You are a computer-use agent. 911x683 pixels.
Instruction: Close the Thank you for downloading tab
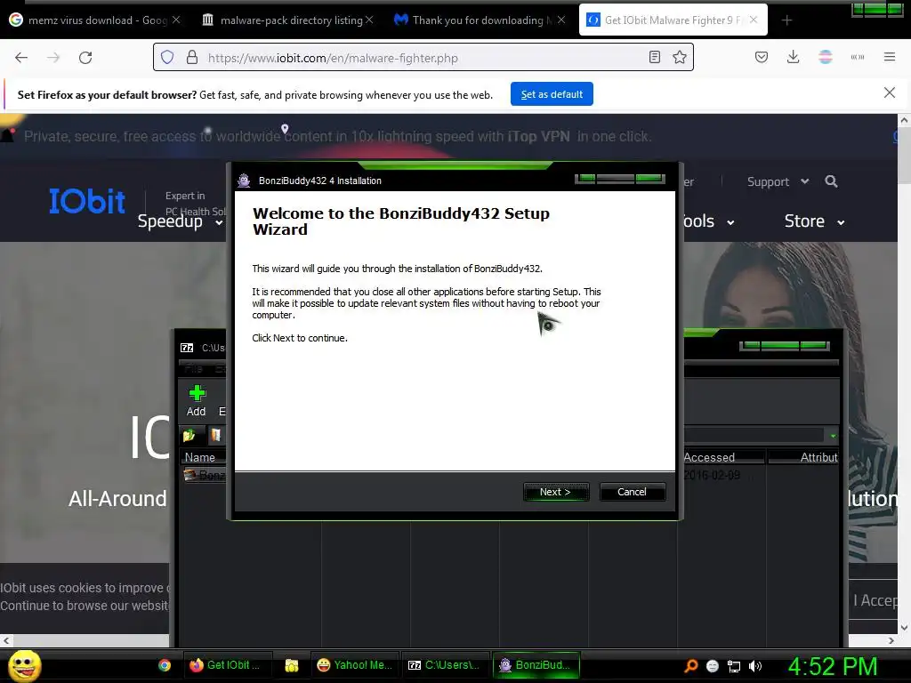pyautogui.click(x=561, y=20)
